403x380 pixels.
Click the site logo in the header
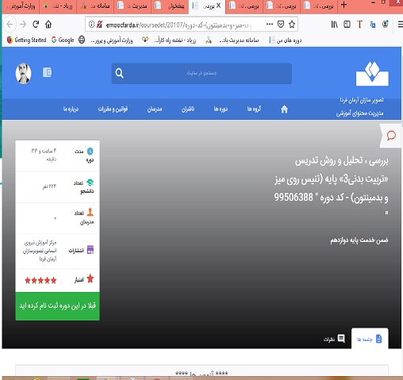point(372,74)
